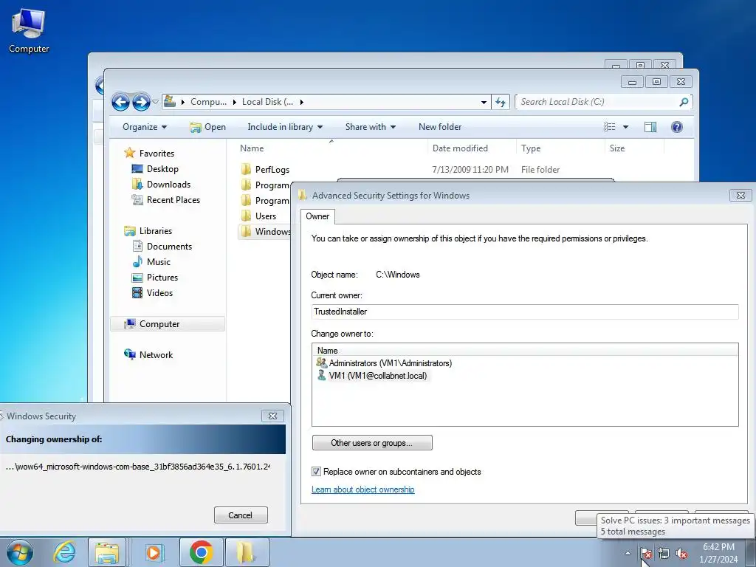Image resolution: width=756 pixels, height=567 pixels.
Task: Close the Windows Security dialog
Action: click(x=272, y=416)
